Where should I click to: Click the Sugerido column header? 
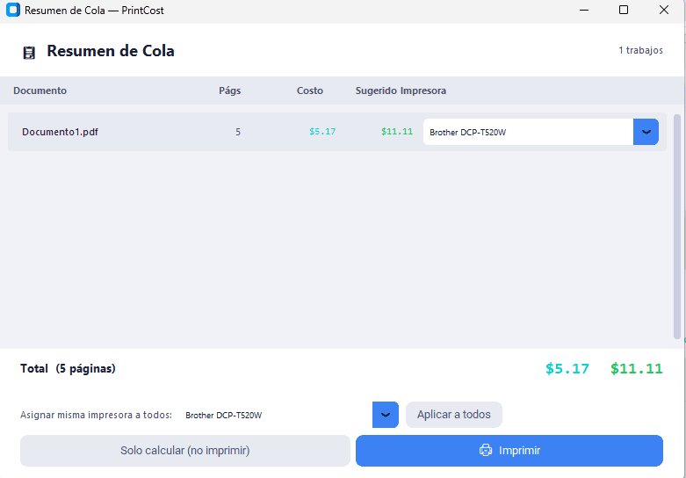pyautogui.click(x=376, y=91)
